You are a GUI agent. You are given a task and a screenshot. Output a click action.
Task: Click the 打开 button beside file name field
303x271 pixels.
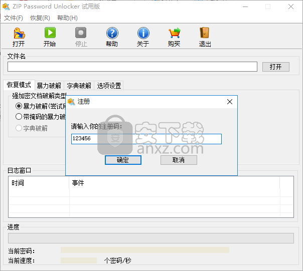click(x=276, y=67)
